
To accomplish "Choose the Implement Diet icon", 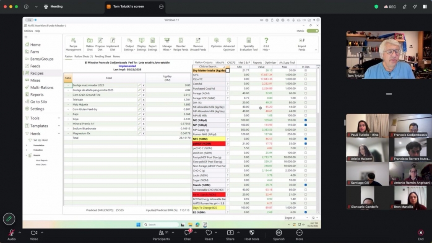I will [113, 44].
